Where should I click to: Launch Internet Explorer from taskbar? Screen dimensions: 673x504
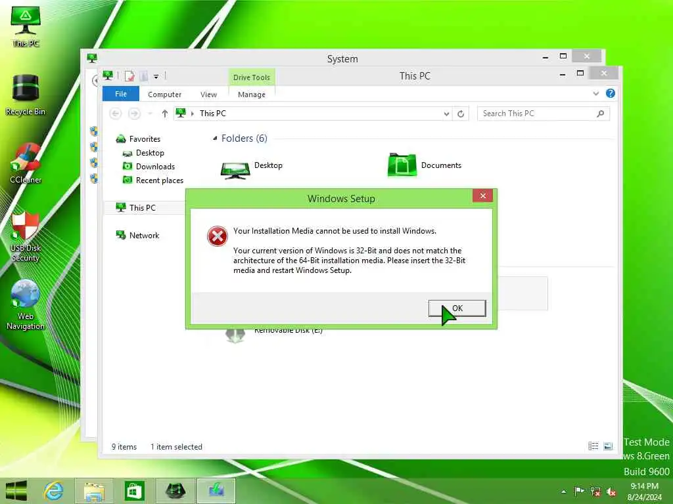[x=54, y=491]
